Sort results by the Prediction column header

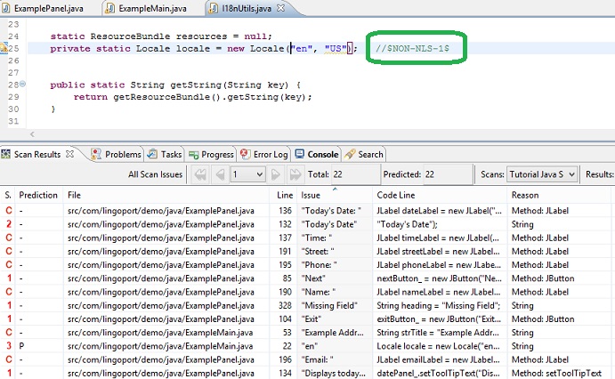click(38, 195)
